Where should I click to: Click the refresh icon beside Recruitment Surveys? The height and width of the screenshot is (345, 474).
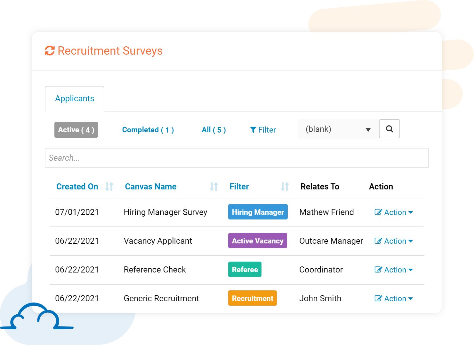(49, 51)
